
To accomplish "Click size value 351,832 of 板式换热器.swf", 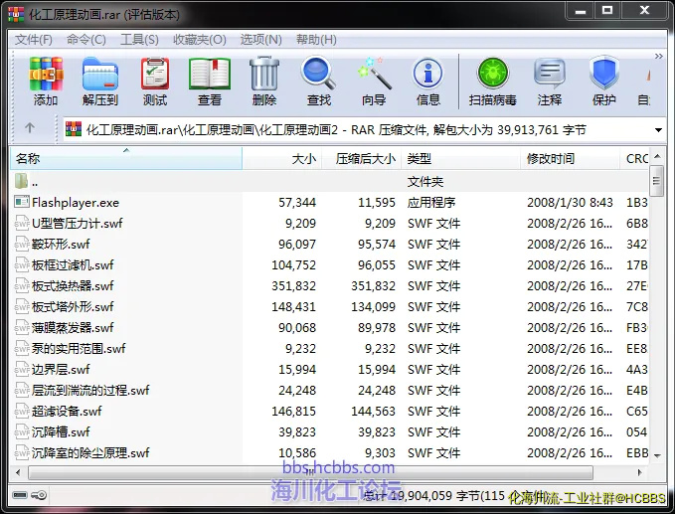I will click(293, 286).
